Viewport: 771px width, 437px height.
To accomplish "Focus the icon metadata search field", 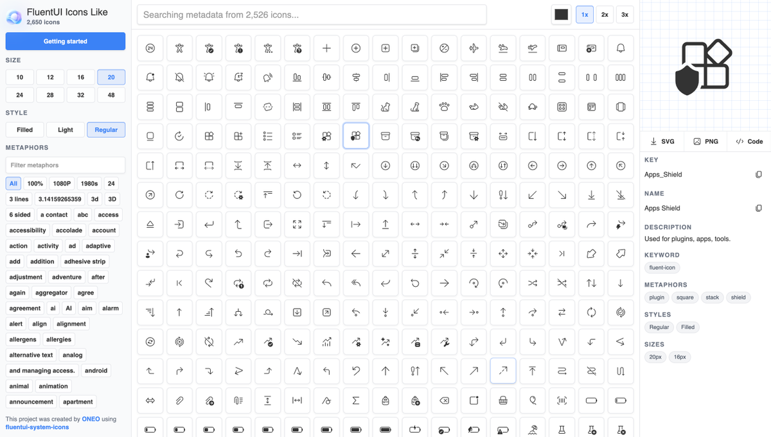I will pos(312,15).
